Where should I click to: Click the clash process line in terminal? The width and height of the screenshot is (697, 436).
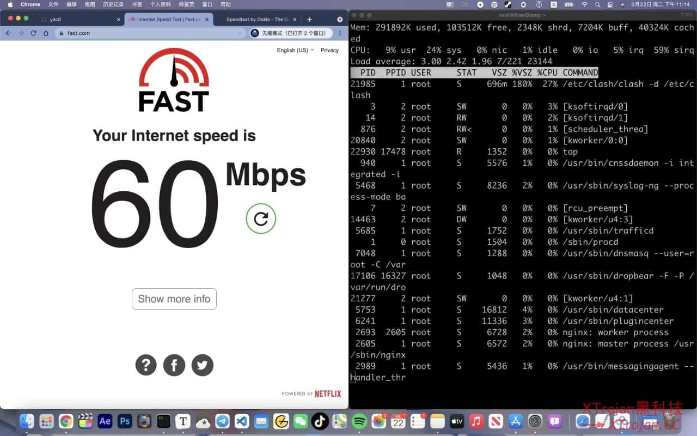pos(522,89)
